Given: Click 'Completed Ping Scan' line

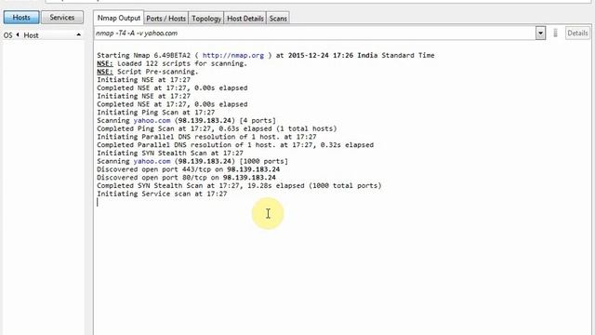Looking at the screenshot, I should 217,128.
